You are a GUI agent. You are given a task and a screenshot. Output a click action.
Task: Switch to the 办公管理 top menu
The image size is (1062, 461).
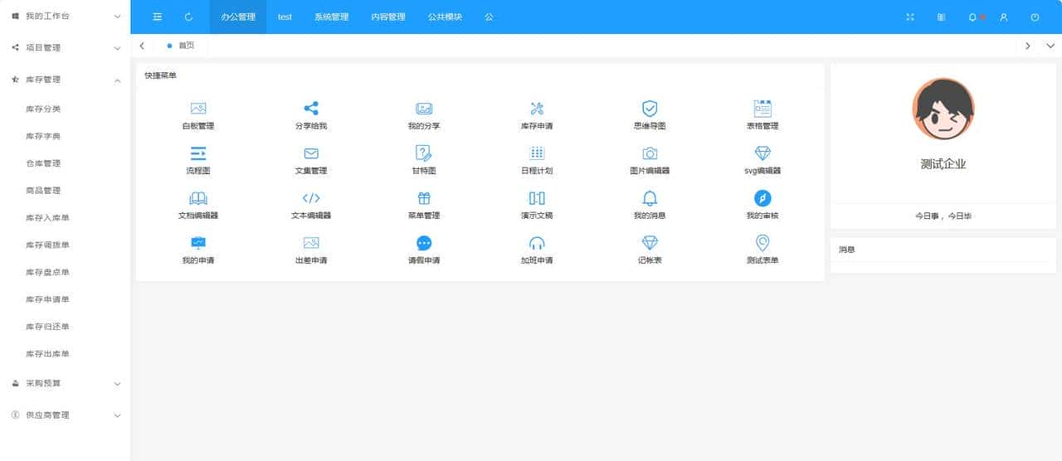tap(238, 17)
